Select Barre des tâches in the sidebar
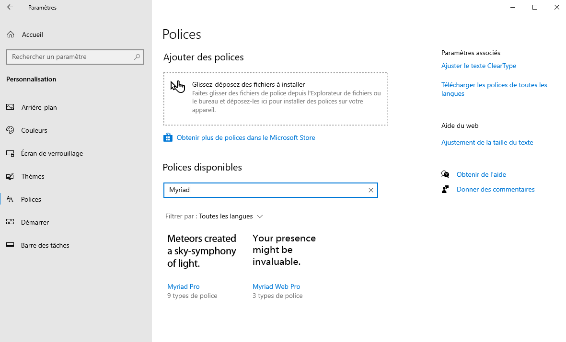Screen dimensions: 566x342 [45, 245]
